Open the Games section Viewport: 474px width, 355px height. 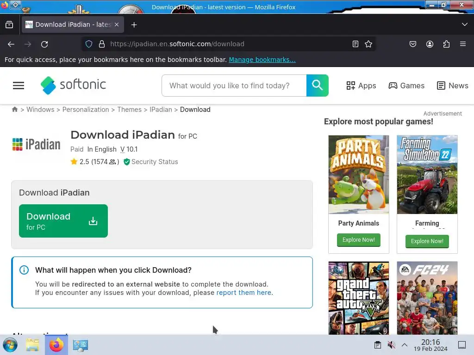point(406,86)
